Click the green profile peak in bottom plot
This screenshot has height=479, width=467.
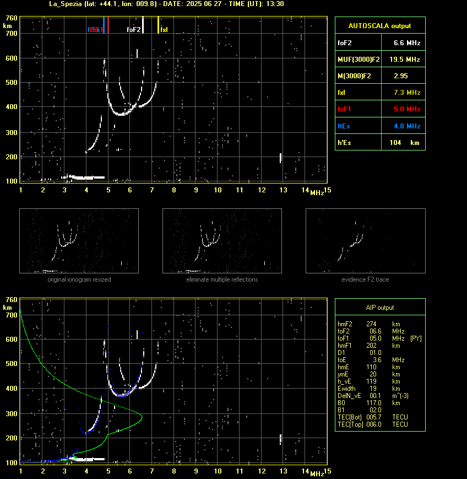(142, 416)
